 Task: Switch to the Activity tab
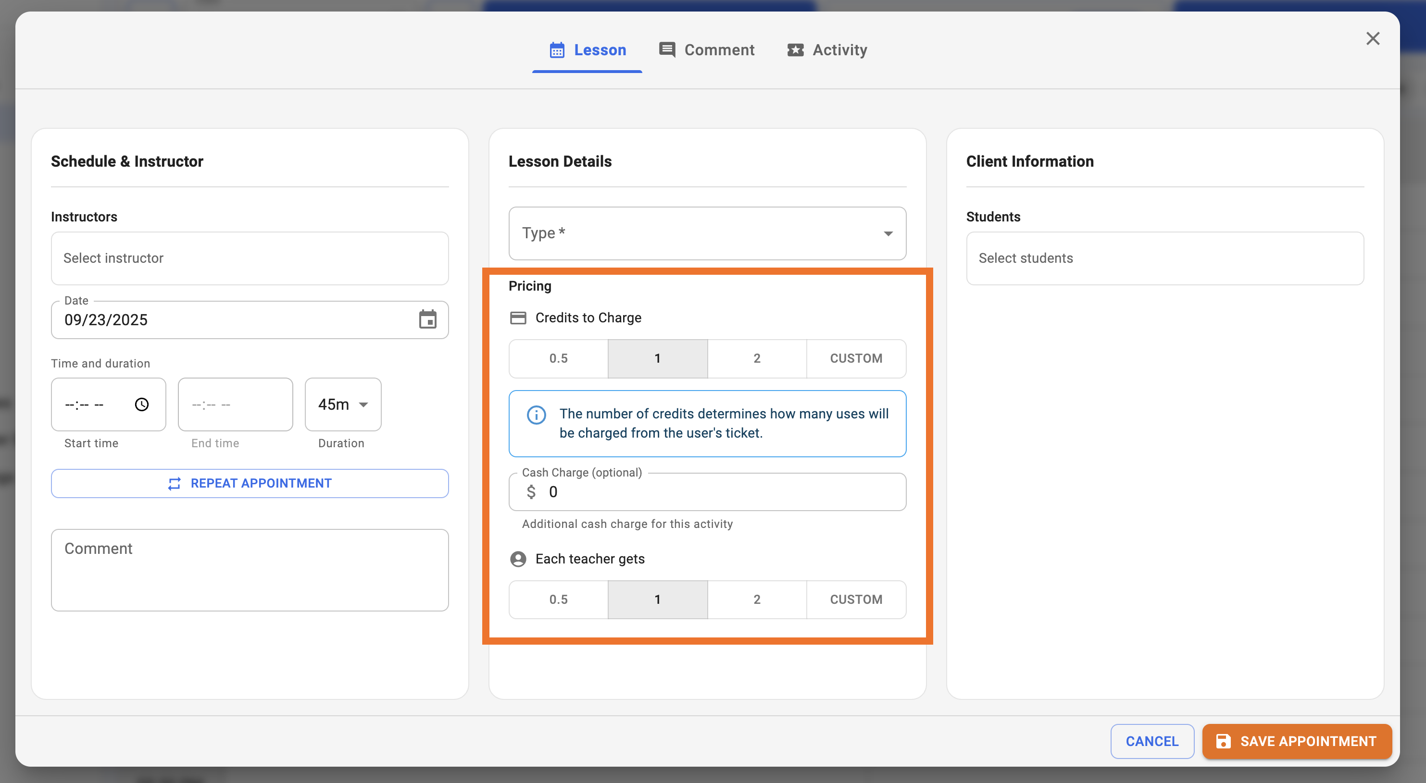[x=827, y=50]
